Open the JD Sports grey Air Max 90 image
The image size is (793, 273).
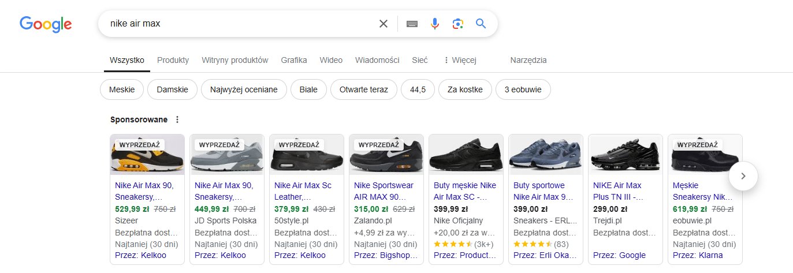coord(227,155)
